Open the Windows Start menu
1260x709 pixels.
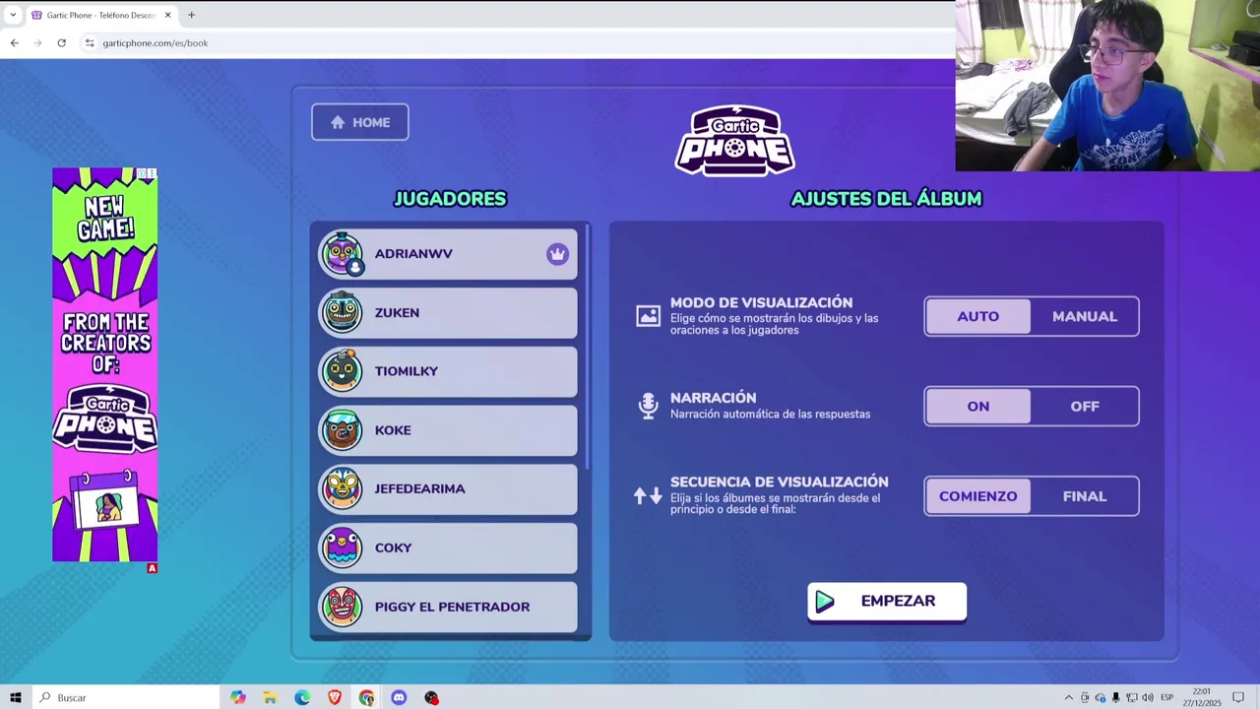[16, 697]
